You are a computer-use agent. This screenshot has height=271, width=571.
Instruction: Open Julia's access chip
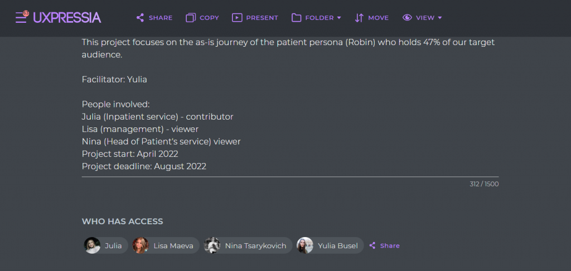point(105,245)
